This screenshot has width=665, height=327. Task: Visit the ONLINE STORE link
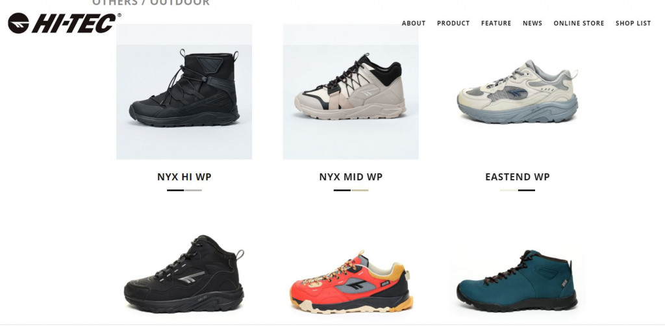(x=579, y=23)
